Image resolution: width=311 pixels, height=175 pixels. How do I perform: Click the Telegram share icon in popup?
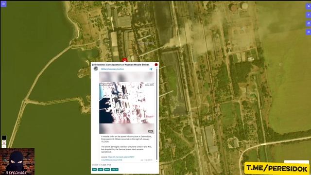pos(151,69)
